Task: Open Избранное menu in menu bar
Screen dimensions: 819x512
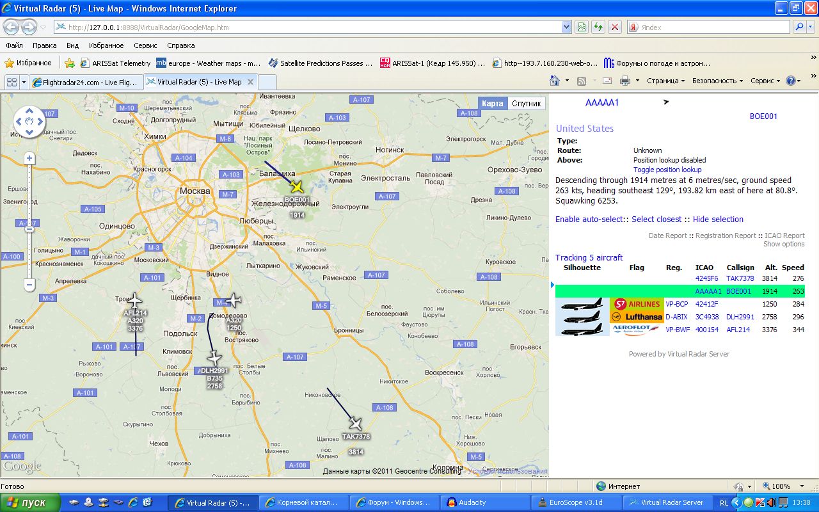Action: coord(106,45)
